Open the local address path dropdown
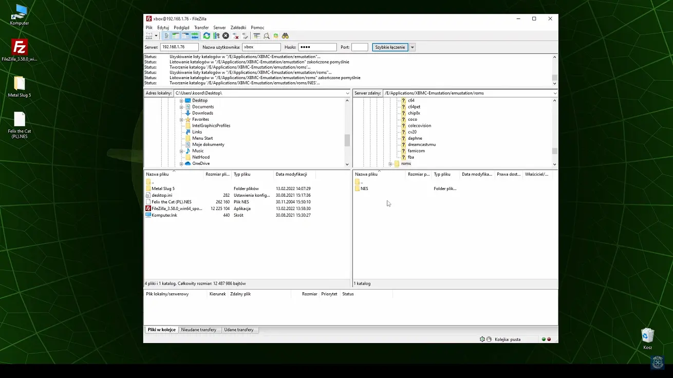Screen dimensions: 673x378 [347, 93]
